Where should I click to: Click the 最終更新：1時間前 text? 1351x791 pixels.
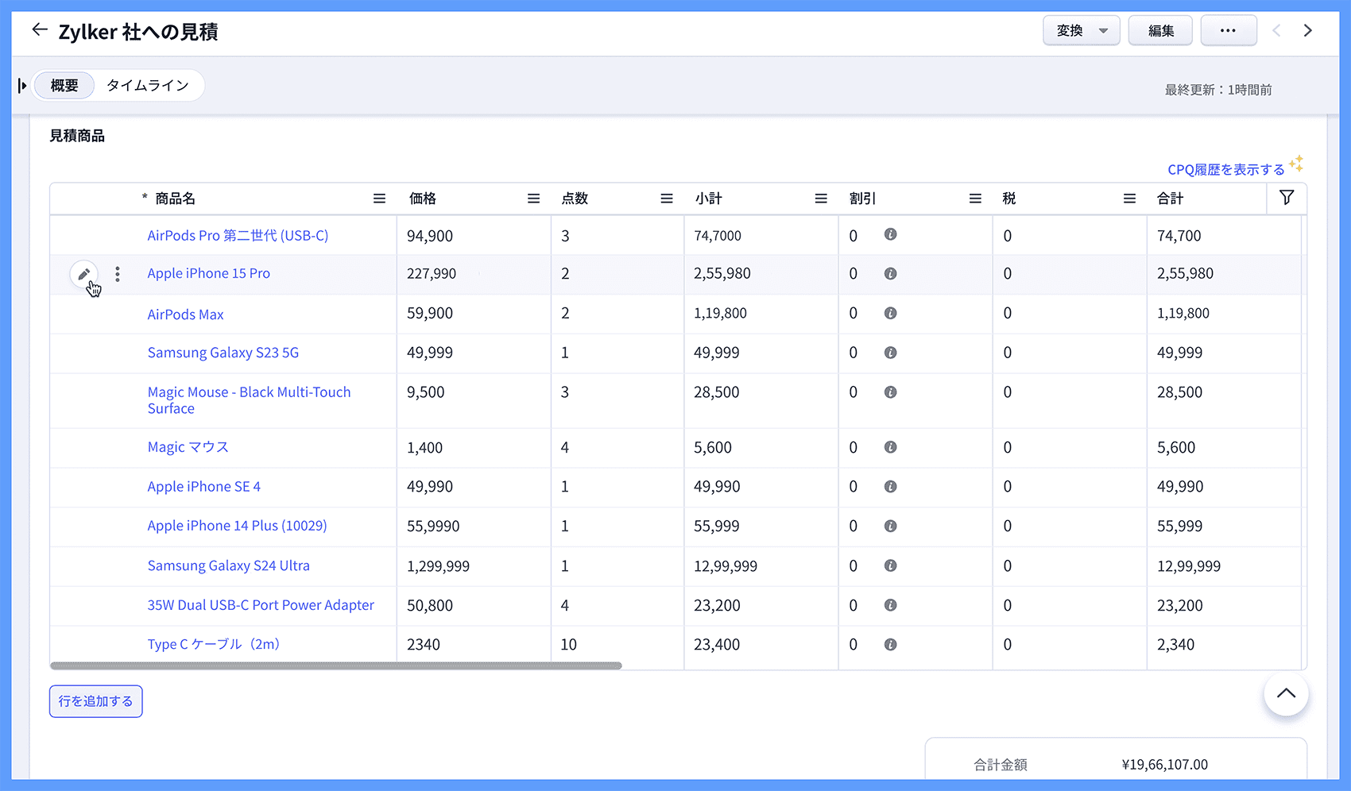point(1218,90)
